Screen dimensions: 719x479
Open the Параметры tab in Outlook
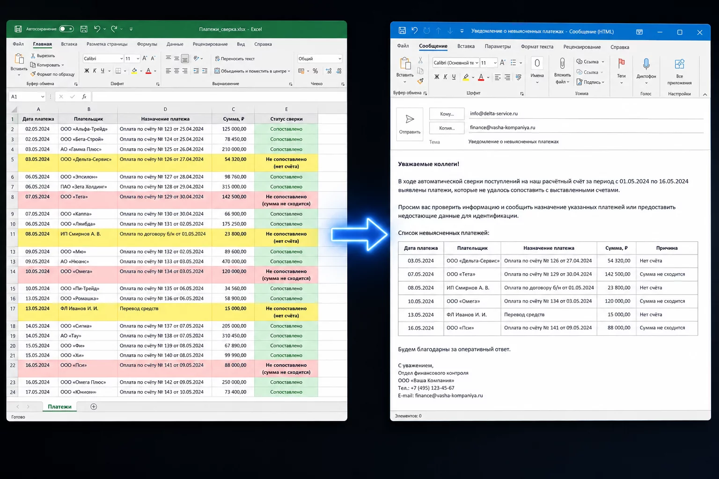coord(498,47)
